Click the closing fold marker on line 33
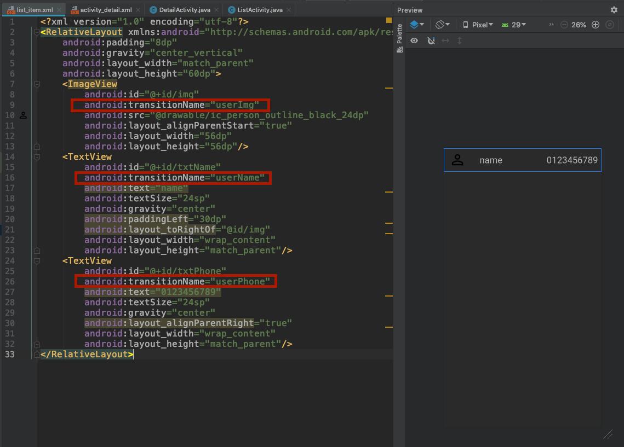This screenshot has width=624, height=447. (x=37, y=355)
